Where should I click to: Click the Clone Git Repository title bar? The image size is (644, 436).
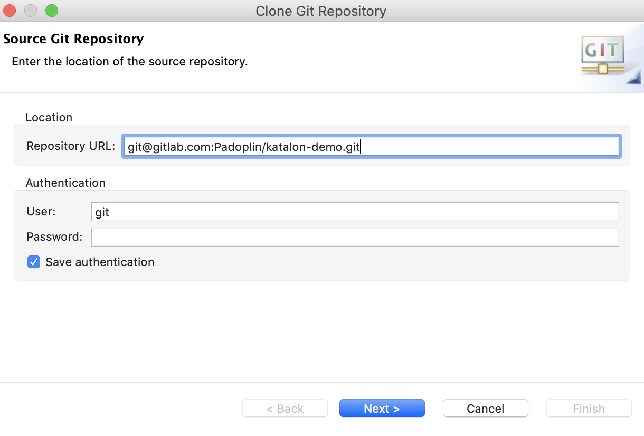tap(321, 11)
